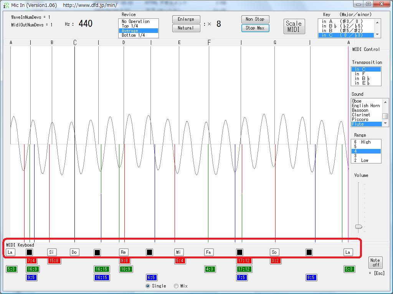This screenshot has width=393, height=294.
Task: Toggle the Stop Max button
Action: (x=255, y=28)
